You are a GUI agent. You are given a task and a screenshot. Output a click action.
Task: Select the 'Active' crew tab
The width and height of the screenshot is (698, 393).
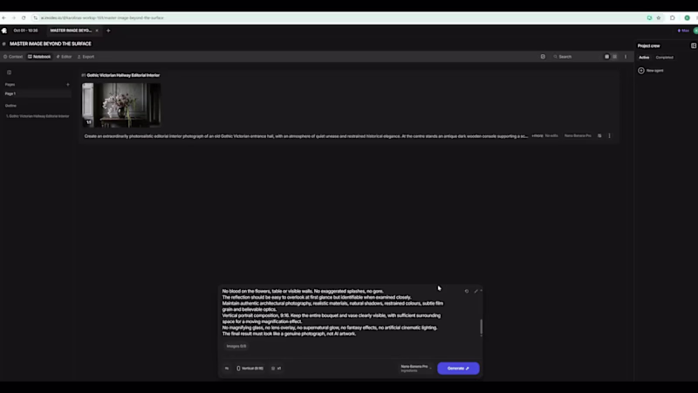[644, 58]
